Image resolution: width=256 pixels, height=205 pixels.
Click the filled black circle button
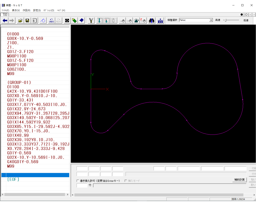[242, 15]
